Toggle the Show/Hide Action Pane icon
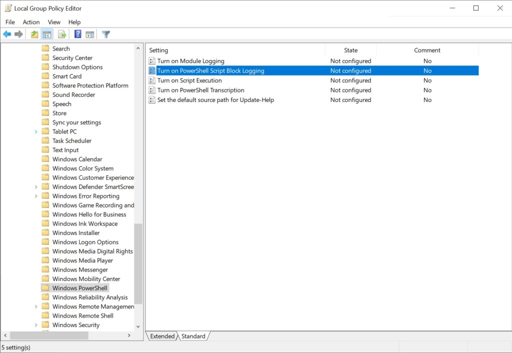Screen dimensions: 512x353 90,34
